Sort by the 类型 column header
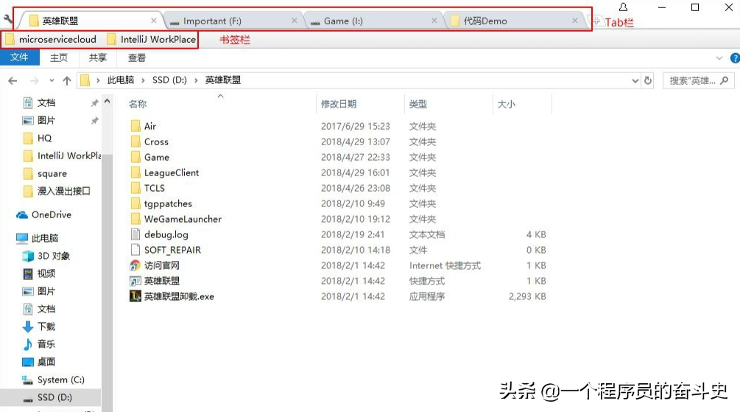 (418, 104)
